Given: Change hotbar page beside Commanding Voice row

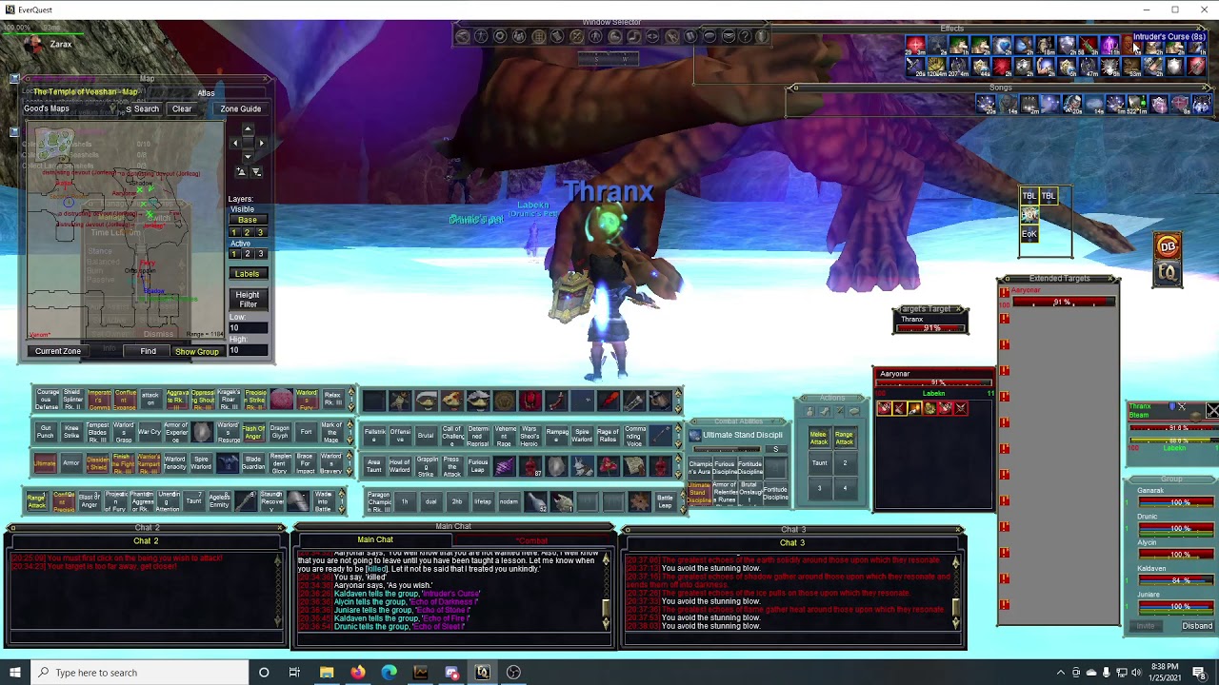Looking at the screenshot, I should click(x=678, y=435).
